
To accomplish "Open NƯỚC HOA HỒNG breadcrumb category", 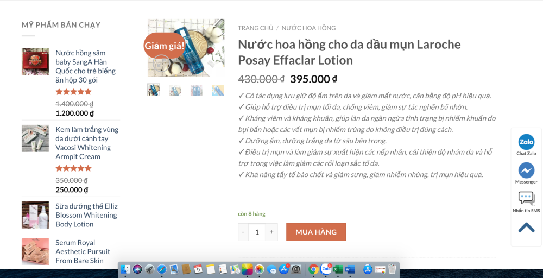I will [308, 28].
